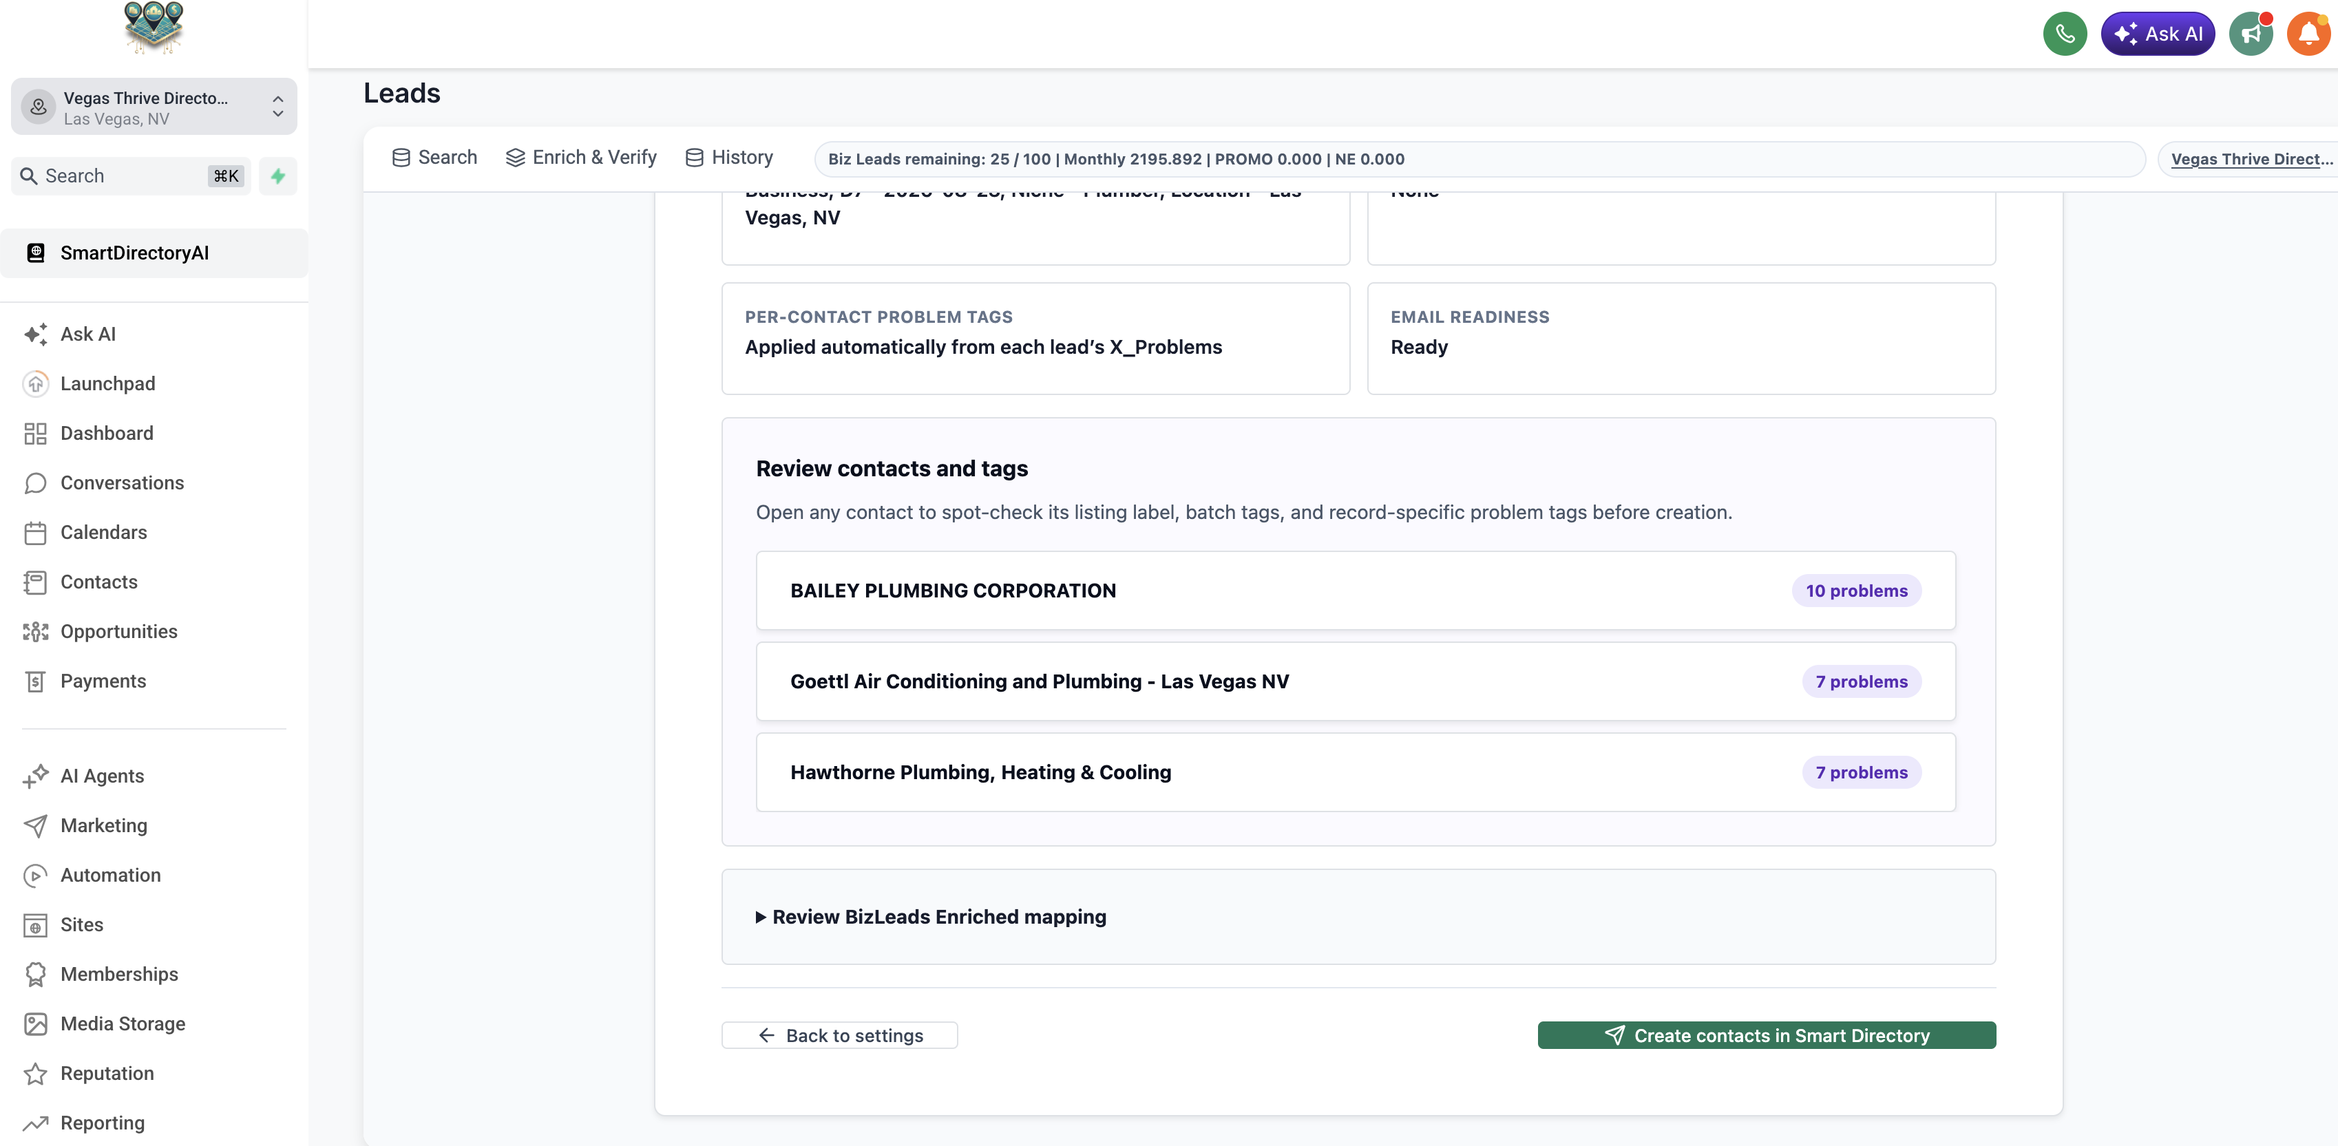The height and width of the screenshot is (1146, 2338).
Task: Click the Review contacts and tags heading
Action: click(892, 469)
